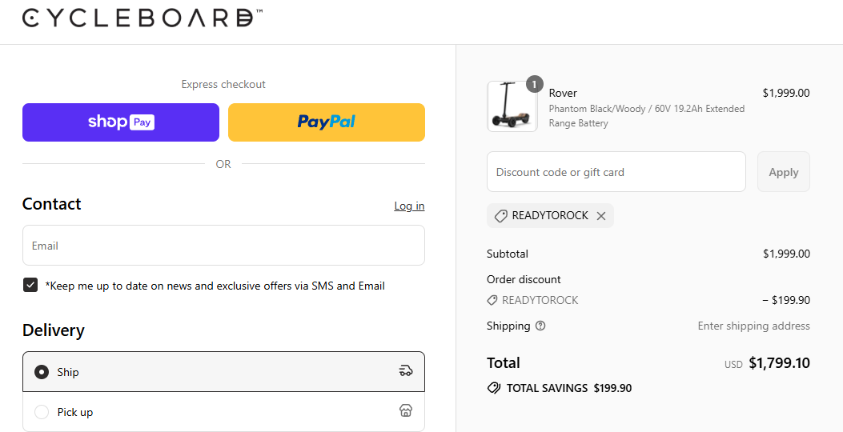This screenshot has width=843, height=432.
Task: Click the Phantom Black/Woody variant description
Action: point(647,116)
